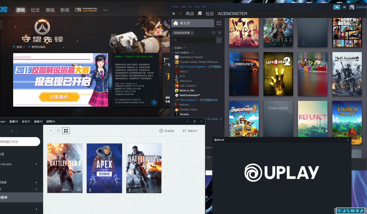367x214 pixels.
Task: Click download icon on Apex Legends cover
Action: (90, 189)
